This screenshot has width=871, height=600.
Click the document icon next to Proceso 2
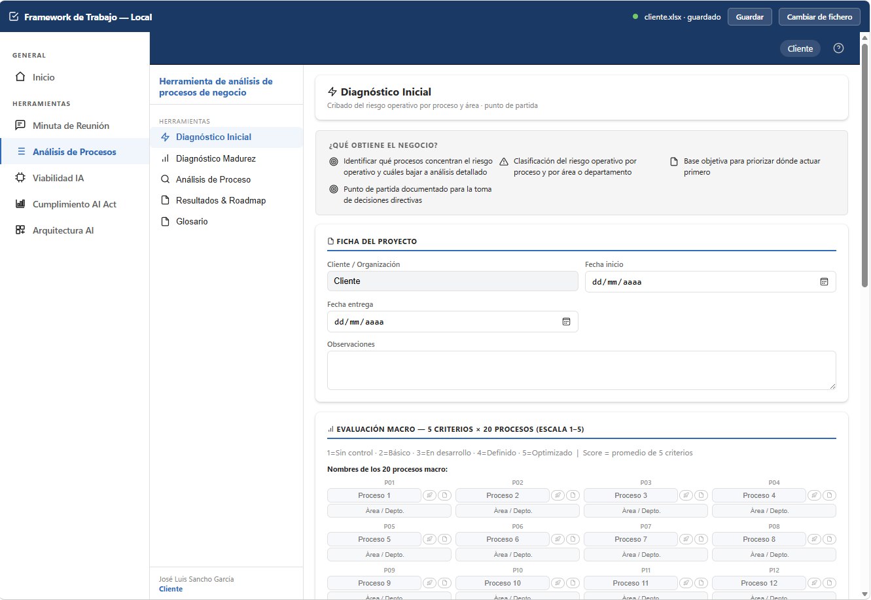(573, 495)
